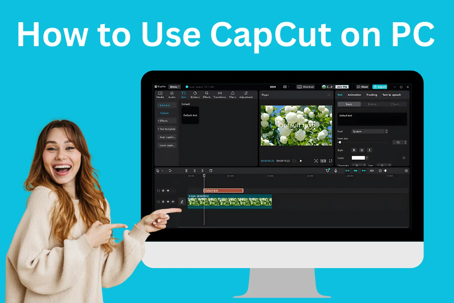454x303 pixels.
Task: Open the Player panel hamburger menu
Action: (x=329, y=95)
